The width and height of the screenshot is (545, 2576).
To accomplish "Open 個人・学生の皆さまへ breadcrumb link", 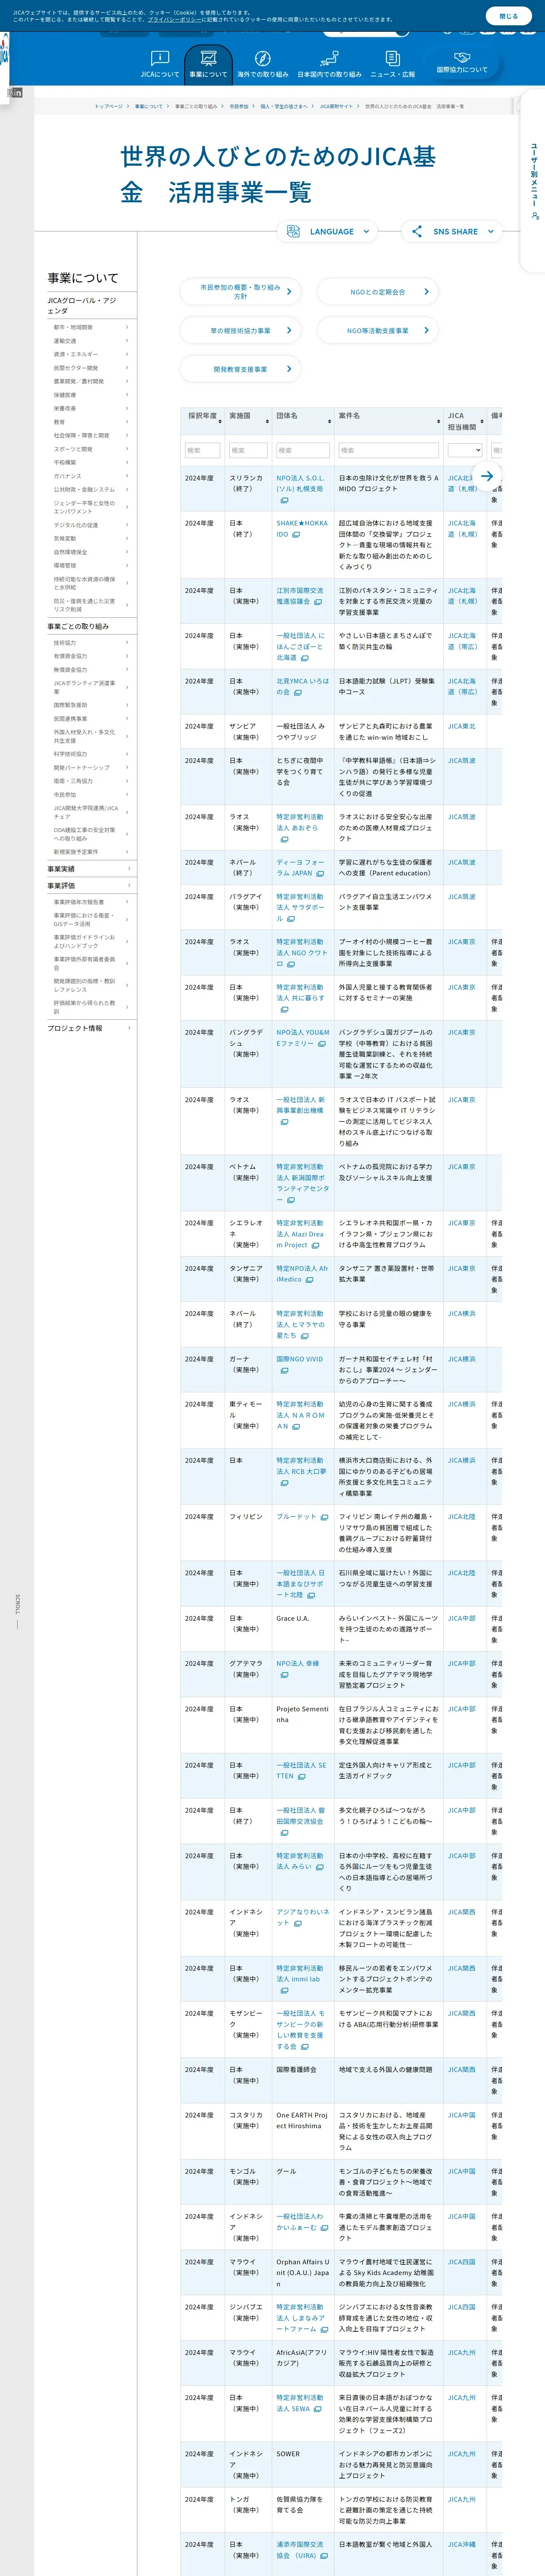I will point(284,106).
